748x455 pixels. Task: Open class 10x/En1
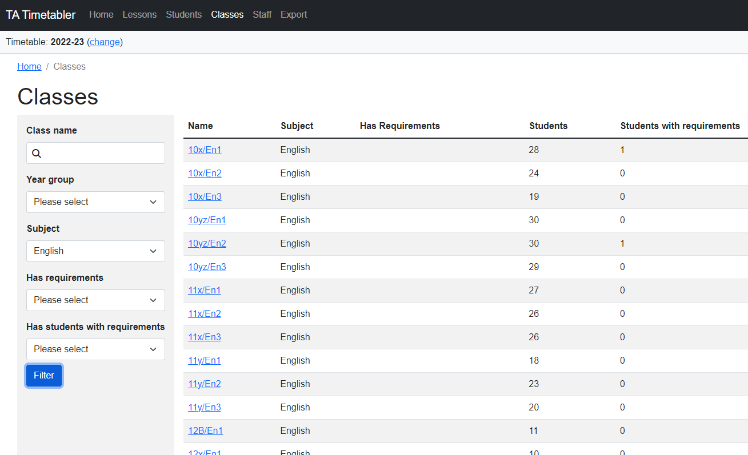[205, 150]
